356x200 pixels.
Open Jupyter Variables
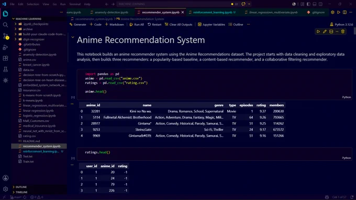[212, 25]
